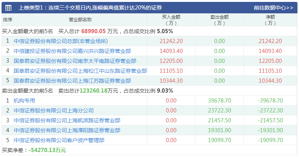Click the 买入金额(万) column header
Image resolution: width=299 pixels, height=157 pixels.
click(171, 20)
